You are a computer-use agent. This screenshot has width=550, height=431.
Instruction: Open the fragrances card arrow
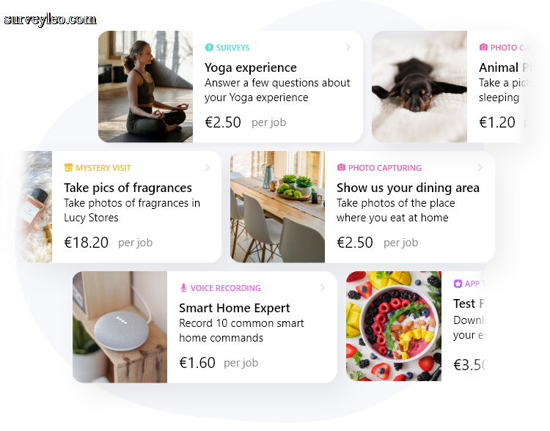click(208, 168)
